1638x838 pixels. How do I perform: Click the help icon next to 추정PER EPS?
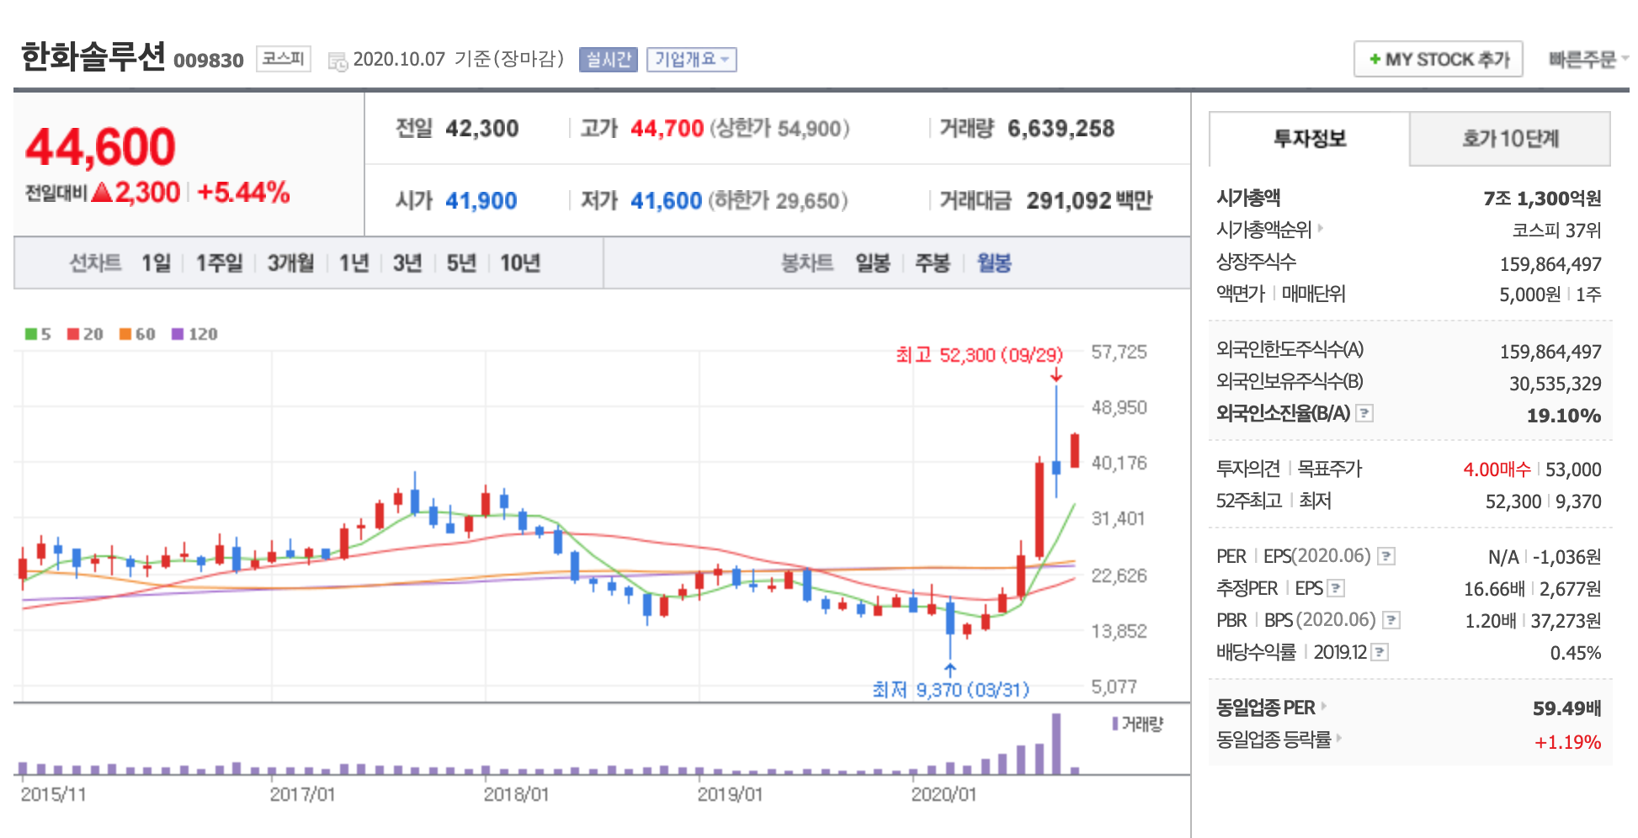(x=1336, y=588)
